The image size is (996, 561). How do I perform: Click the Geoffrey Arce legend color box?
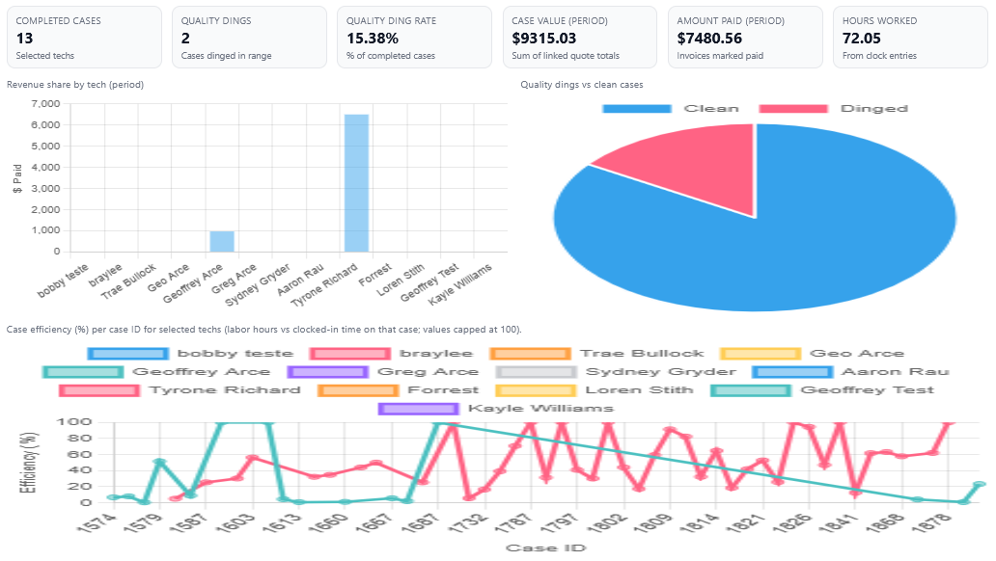click(x=78, y=372)
